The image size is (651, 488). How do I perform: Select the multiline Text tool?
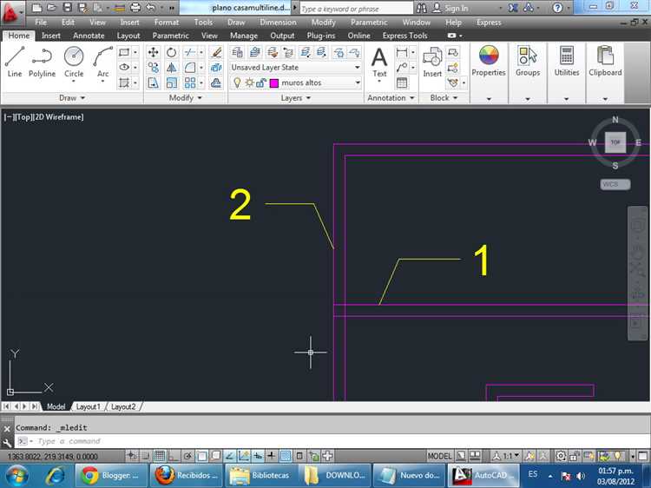tap(379, 63)
